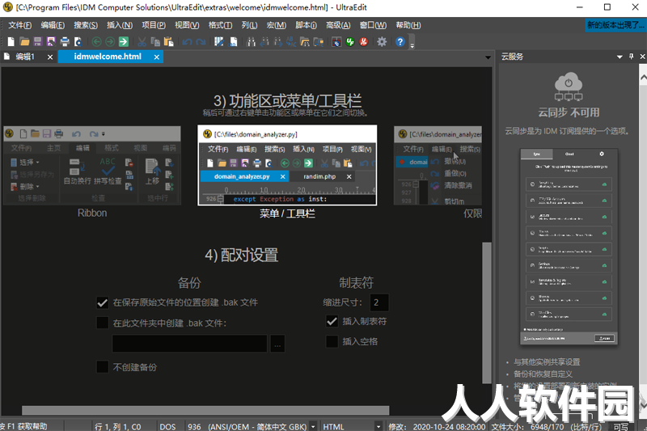Go forward with the outlined green right arrow
647x431 pixels.
tap(110, 42)
